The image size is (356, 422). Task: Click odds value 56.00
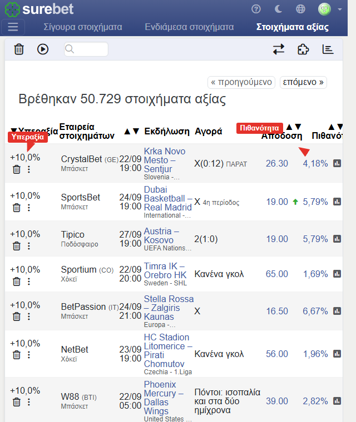point(276,354)
